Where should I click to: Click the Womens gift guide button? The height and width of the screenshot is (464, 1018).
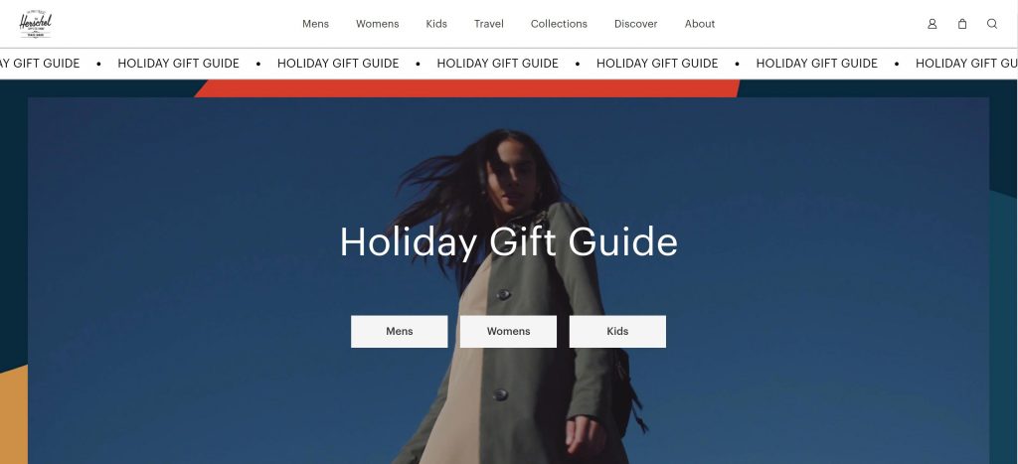coord(508,332)
